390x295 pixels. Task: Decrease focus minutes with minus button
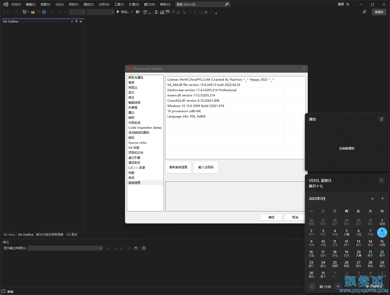coord(312,286)
